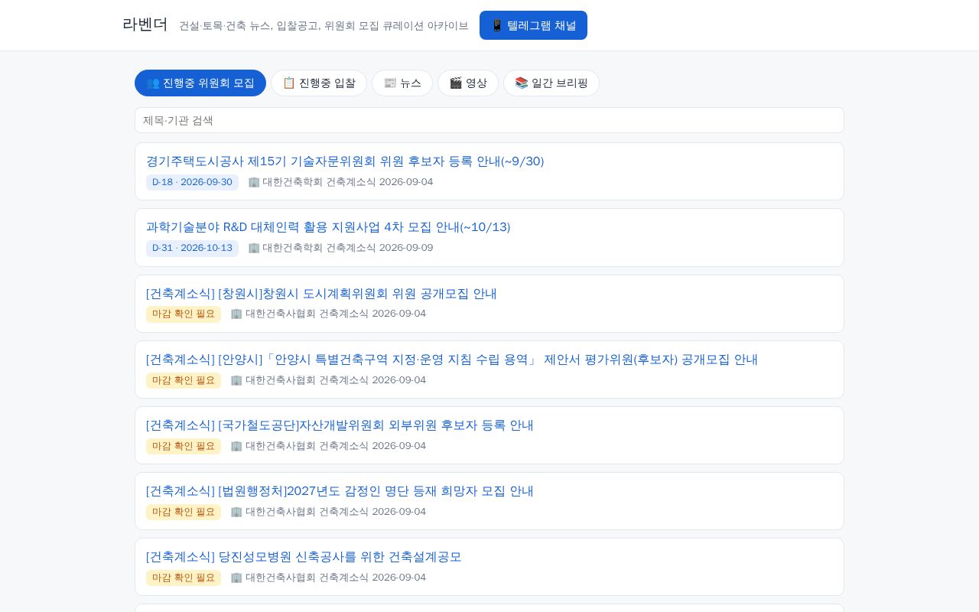
Task: Click 마감 확인 필요 badge on 안양시 card
Action: [x=184, y=380]
